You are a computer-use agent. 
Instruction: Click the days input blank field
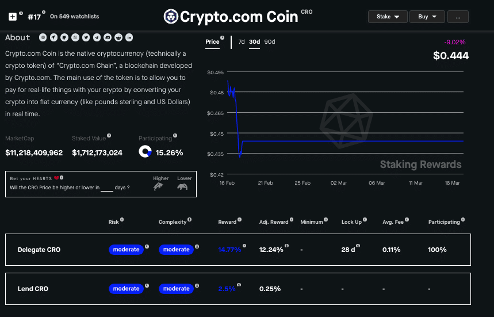coord(106,188)
